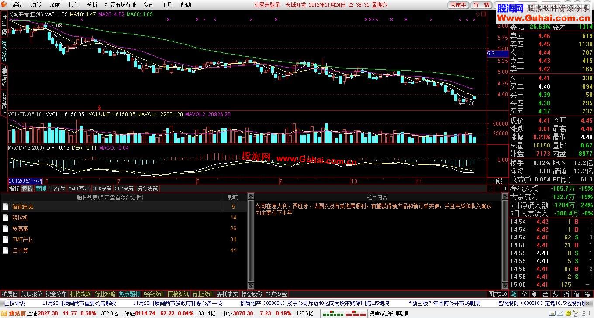Click the 图文F10 button
The image size is (594, 318).
click(497, 294)
